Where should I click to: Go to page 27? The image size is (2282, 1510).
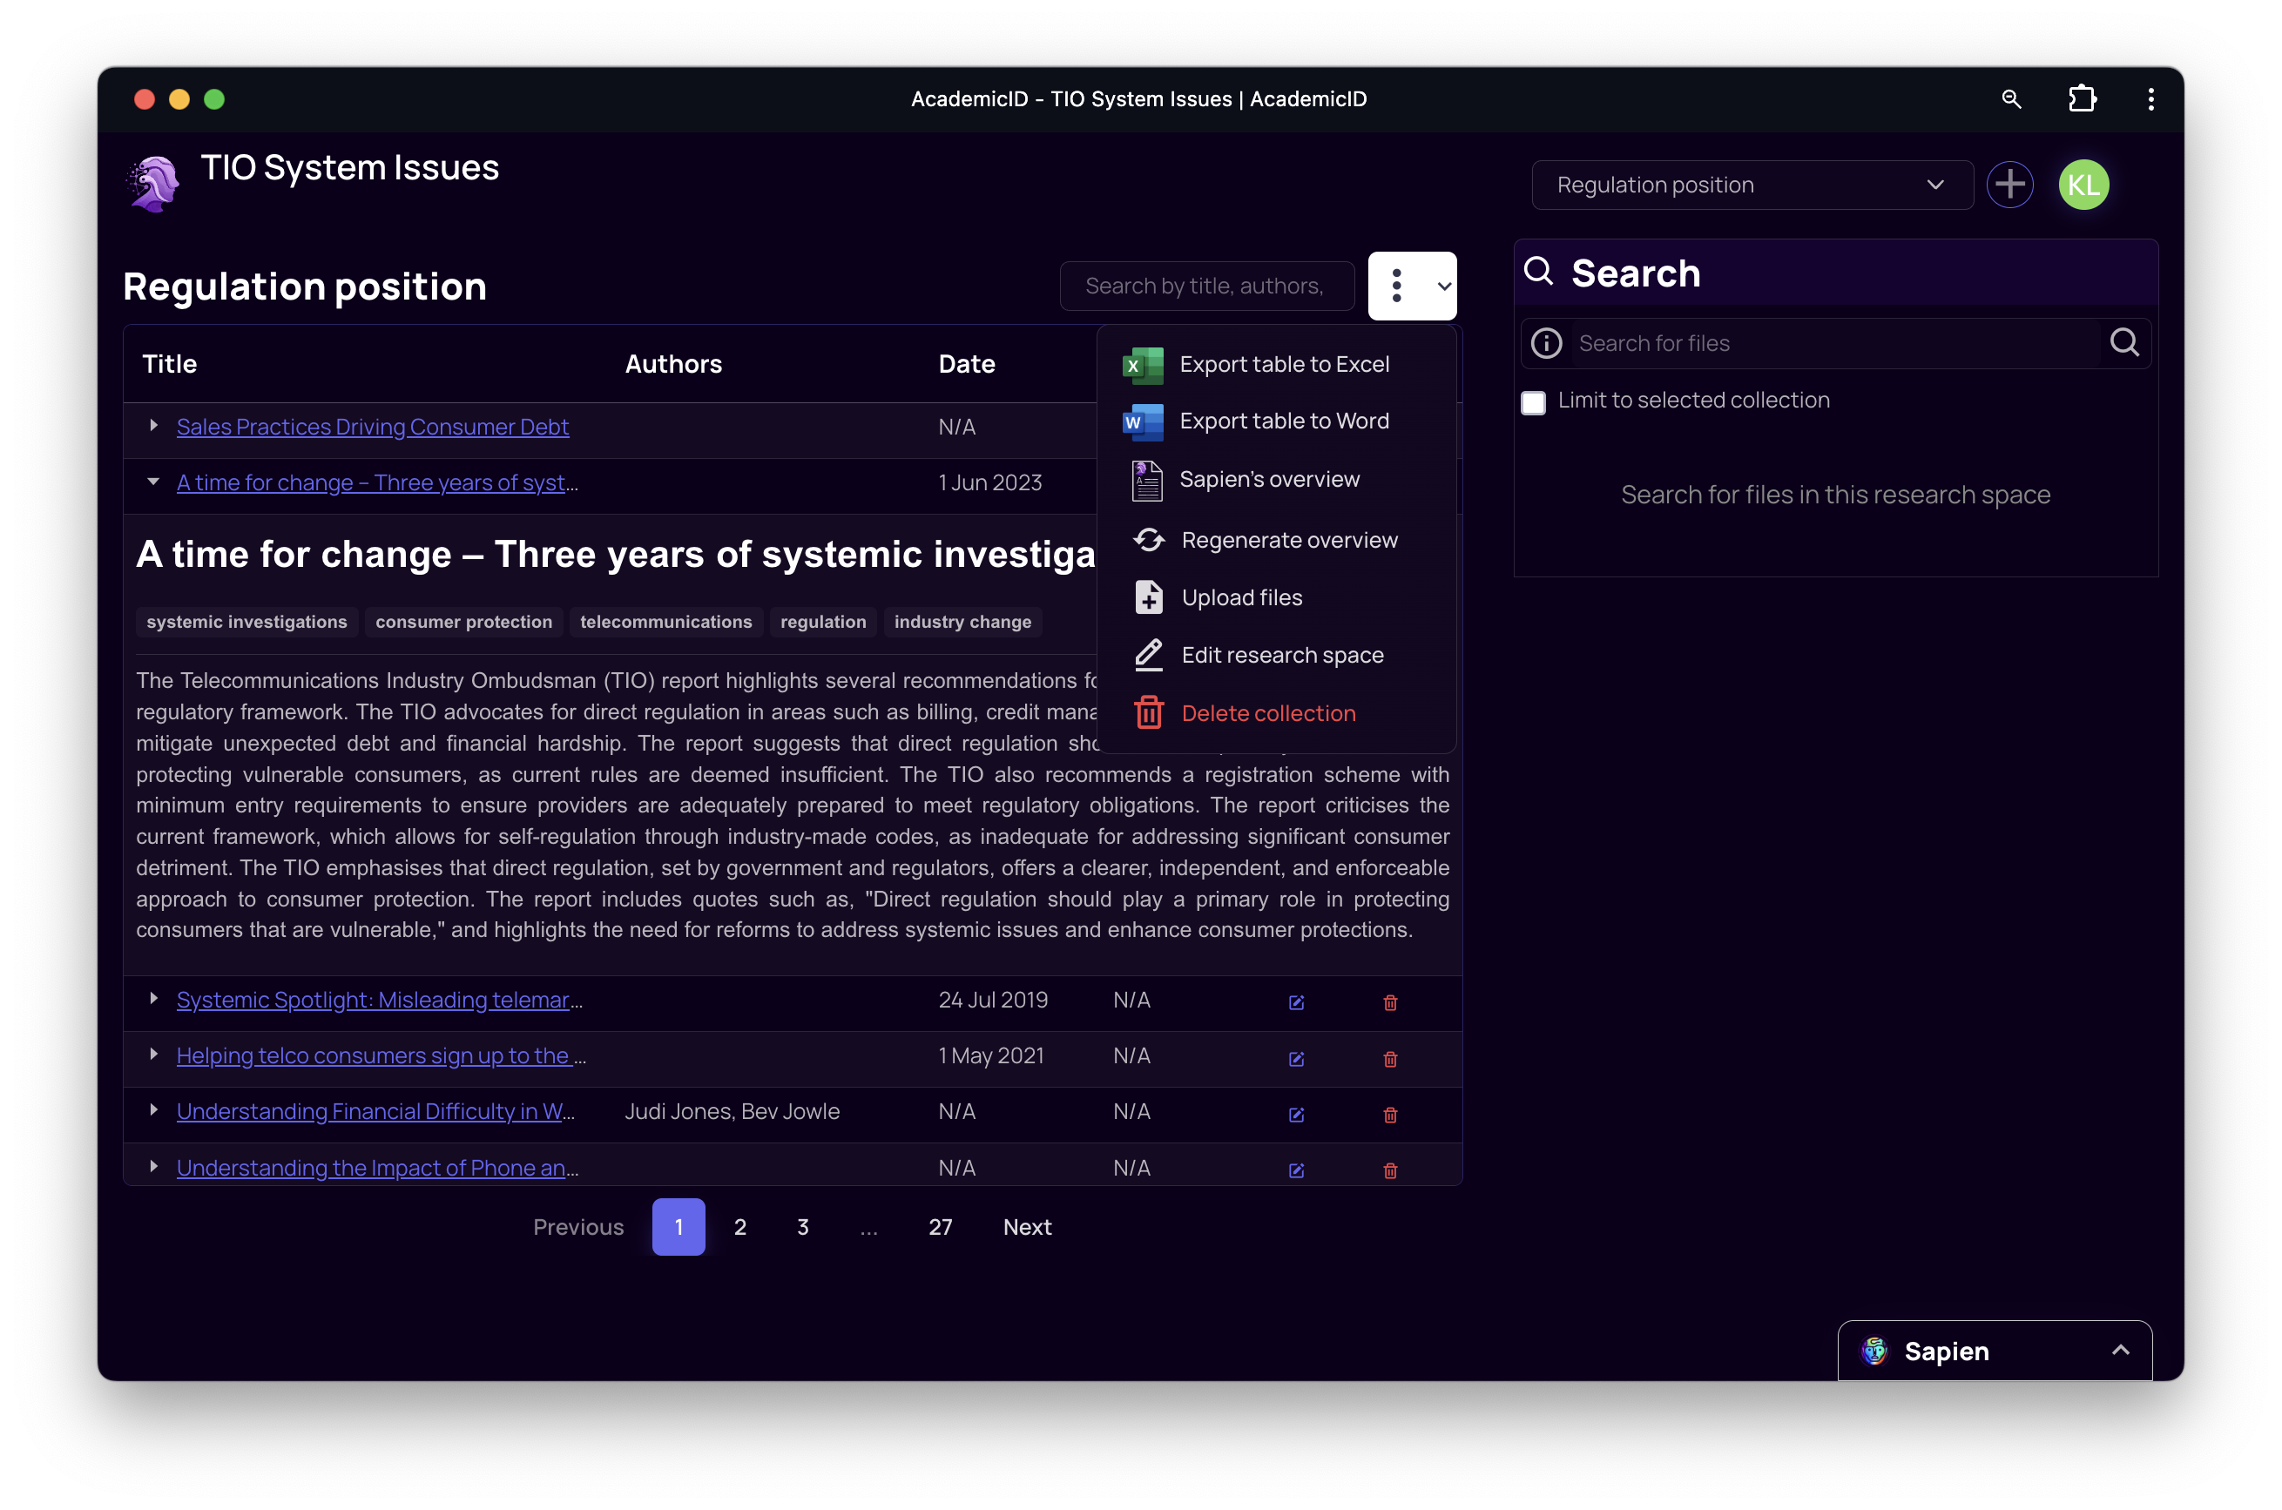tap(940, 1227)
